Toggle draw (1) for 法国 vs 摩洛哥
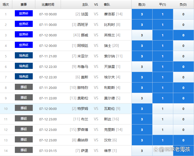 coord(163,14)
